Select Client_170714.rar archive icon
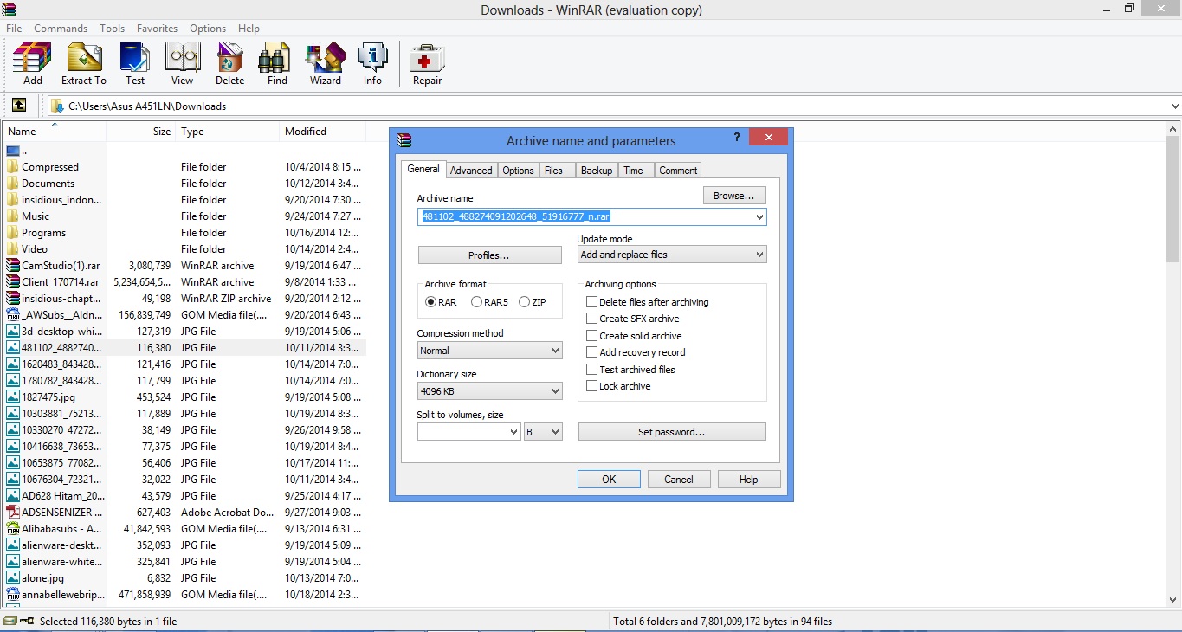 (13, 282)
